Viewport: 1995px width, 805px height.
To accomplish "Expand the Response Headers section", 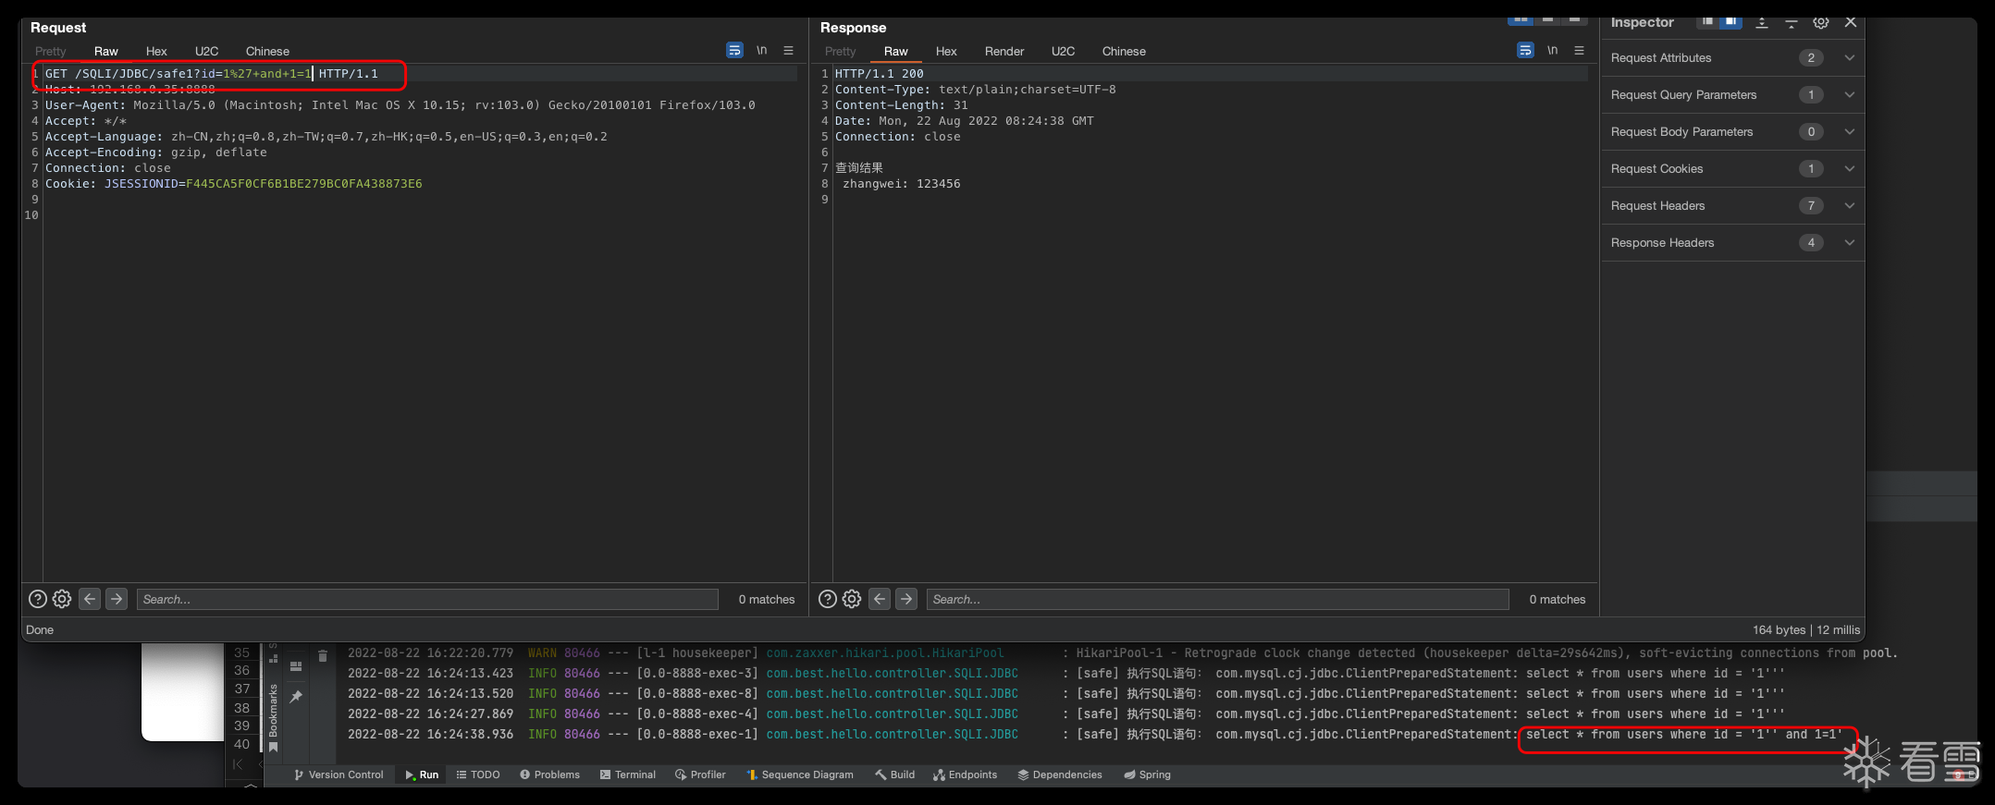I will (1849, 243).
